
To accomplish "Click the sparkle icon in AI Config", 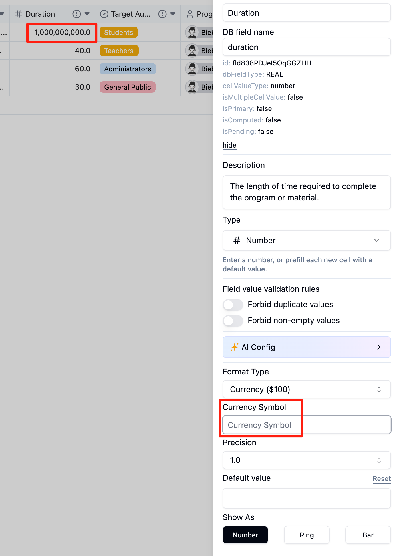I will [x=234, y=347].
